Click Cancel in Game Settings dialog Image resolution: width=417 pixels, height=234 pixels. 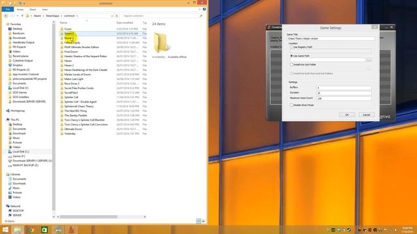(366, 115)
